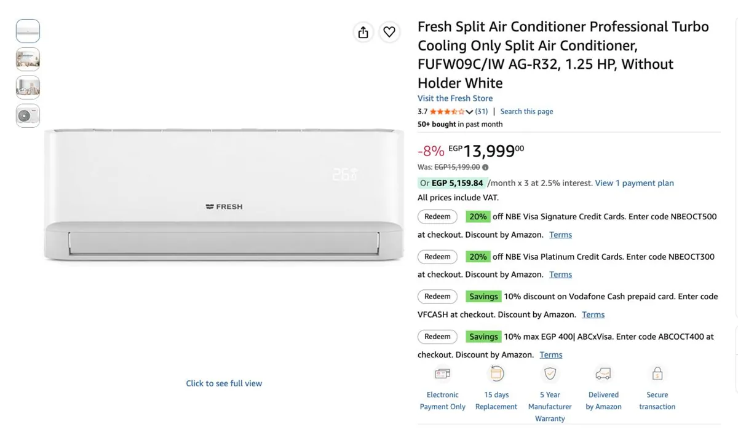Select the outdoor unit thumbnail

(28, 115)
